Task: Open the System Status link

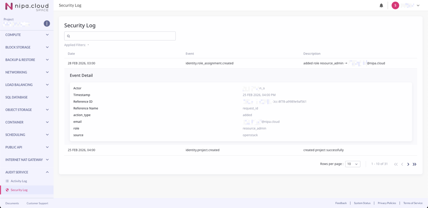Action: (x=362, y=203)
